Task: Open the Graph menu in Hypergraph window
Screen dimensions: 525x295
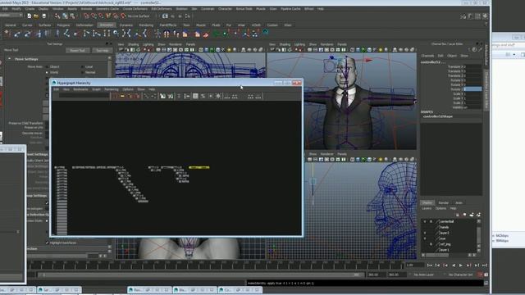Action: pos(96,89)
